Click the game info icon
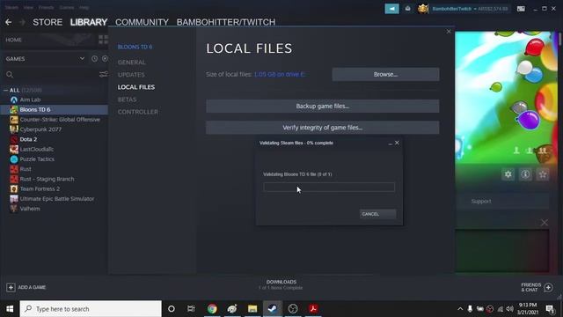This screenshot has height=317, width=563. (x=525, y=174)
